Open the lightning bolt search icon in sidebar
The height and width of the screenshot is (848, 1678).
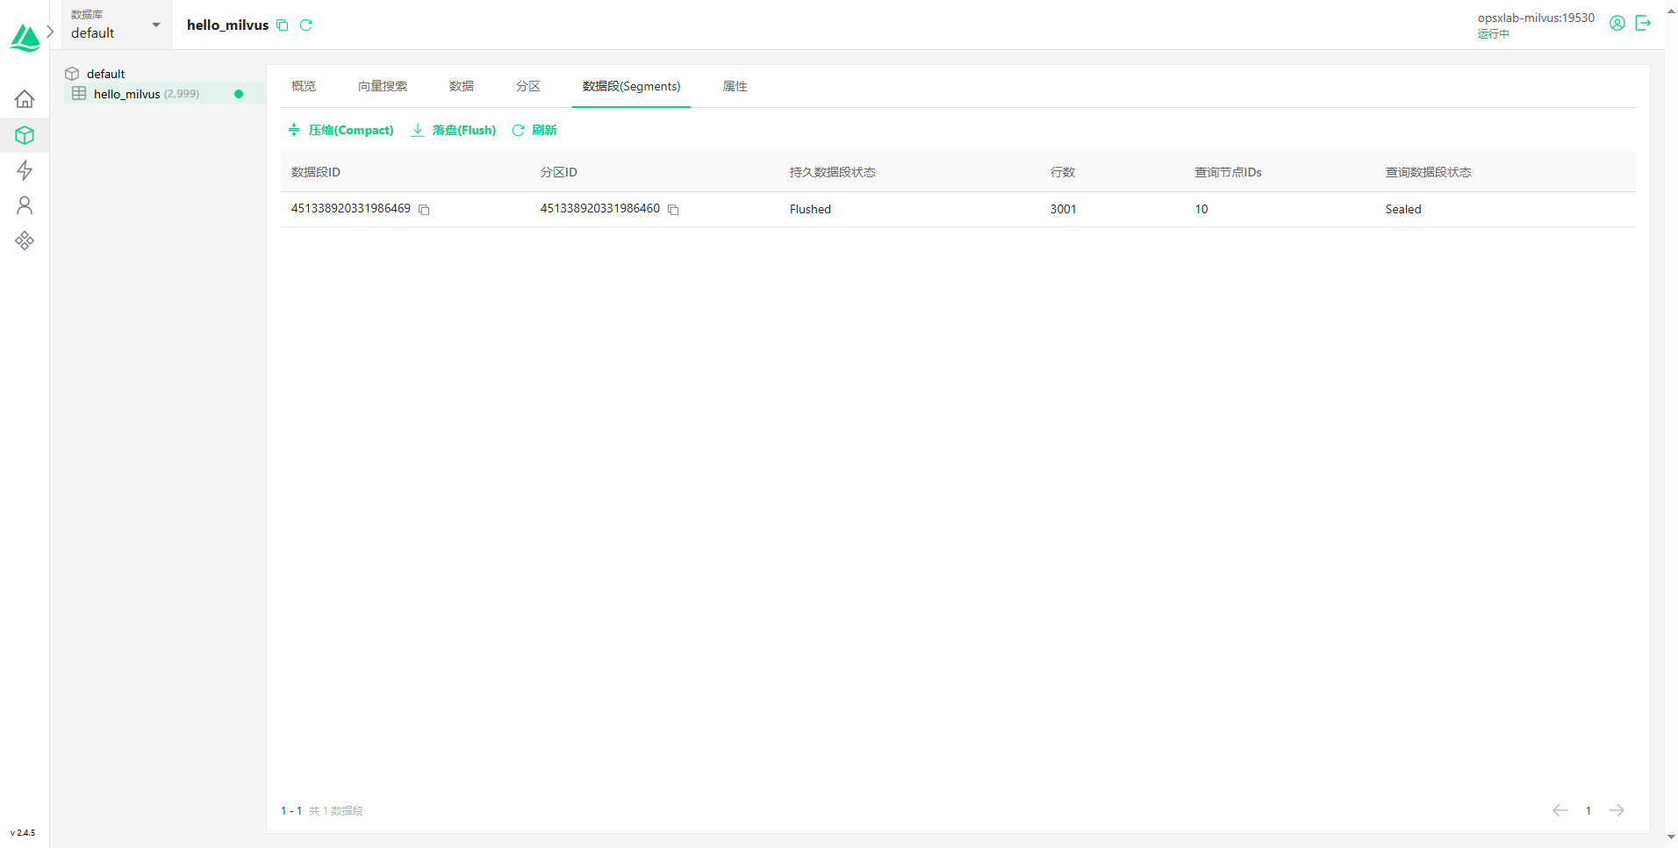[25, 170]
